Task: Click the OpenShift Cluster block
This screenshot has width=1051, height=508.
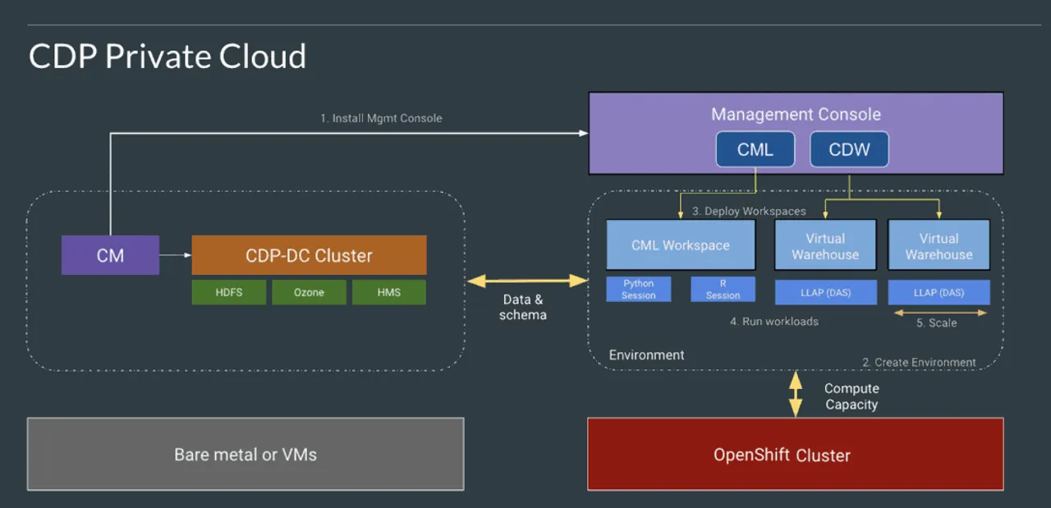Action: (795, 455)
